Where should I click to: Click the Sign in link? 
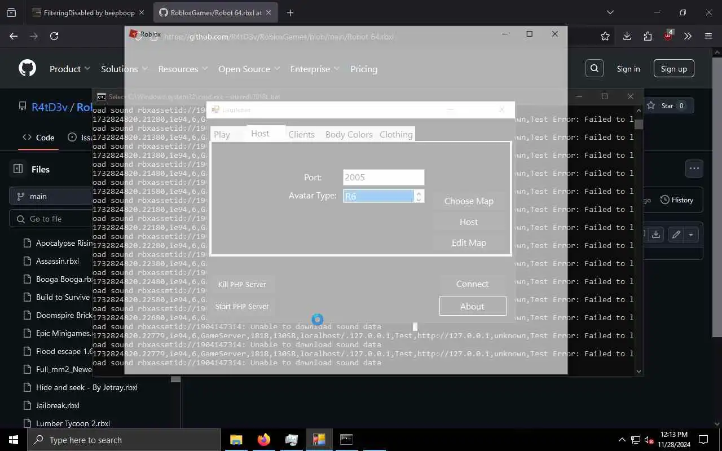[x=628, y=69]
